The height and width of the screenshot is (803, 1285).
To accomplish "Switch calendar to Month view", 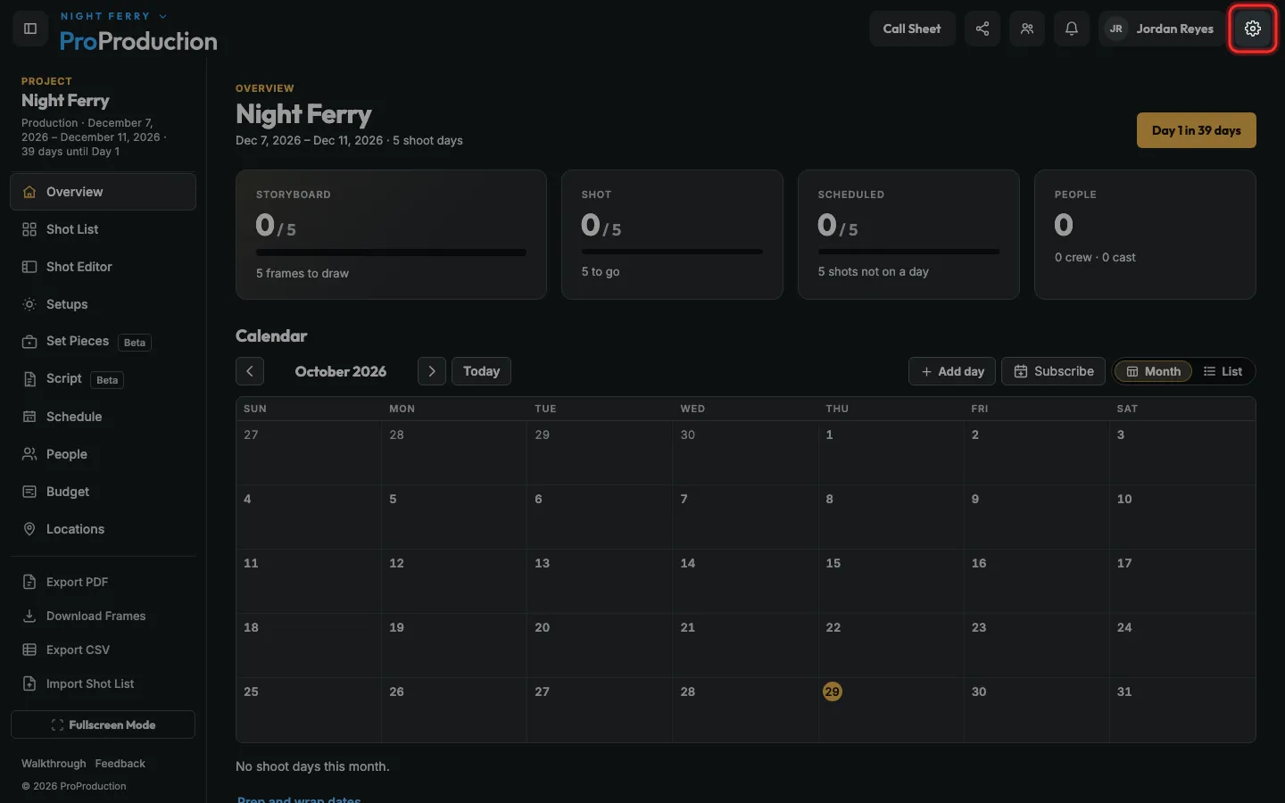I will [x=1153, y=371].
